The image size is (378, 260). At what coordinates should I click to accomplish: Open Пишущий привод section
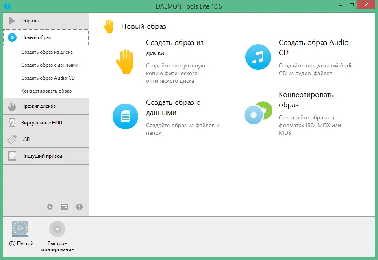(46, 156)
